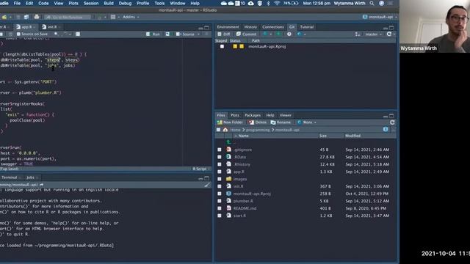The width and height of the screenshot is (470, 264).
Task: Click the clear console broom icon
Action: (207, 185)
